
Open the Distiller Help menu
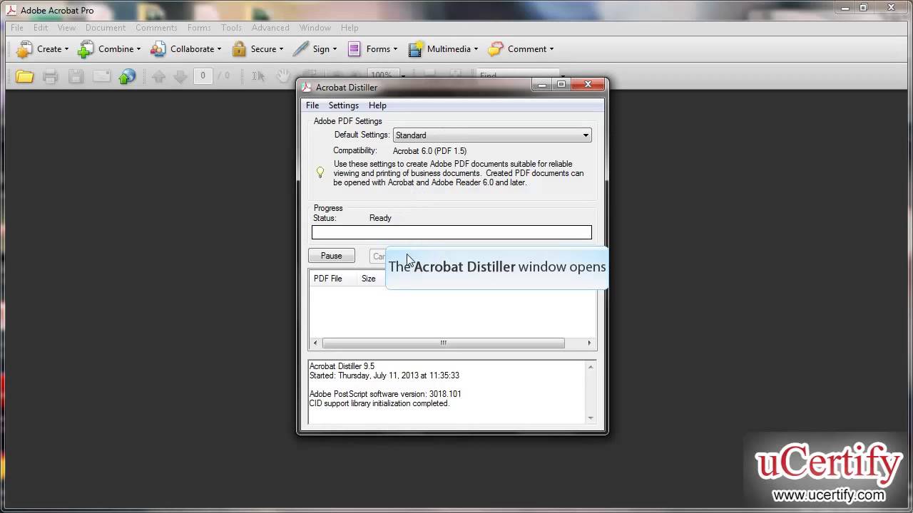tap(377, 105)
